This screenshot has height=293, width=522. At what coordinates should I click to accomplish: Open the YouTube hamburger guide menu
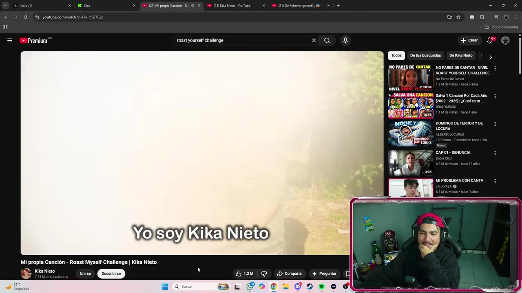coord(10,40)
